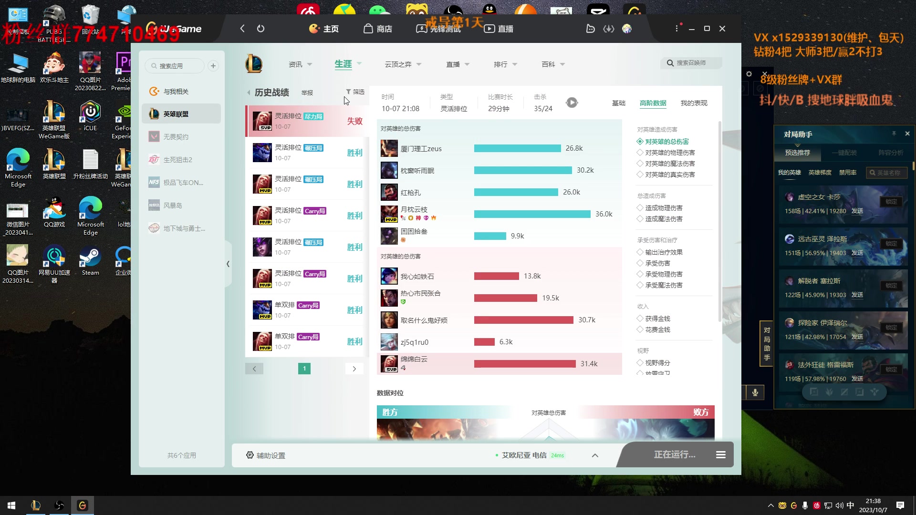Click 锁定 for 远古巫灵 泽拉斯
This screenshot has width=916, height=515.
[x=891, y=244]
